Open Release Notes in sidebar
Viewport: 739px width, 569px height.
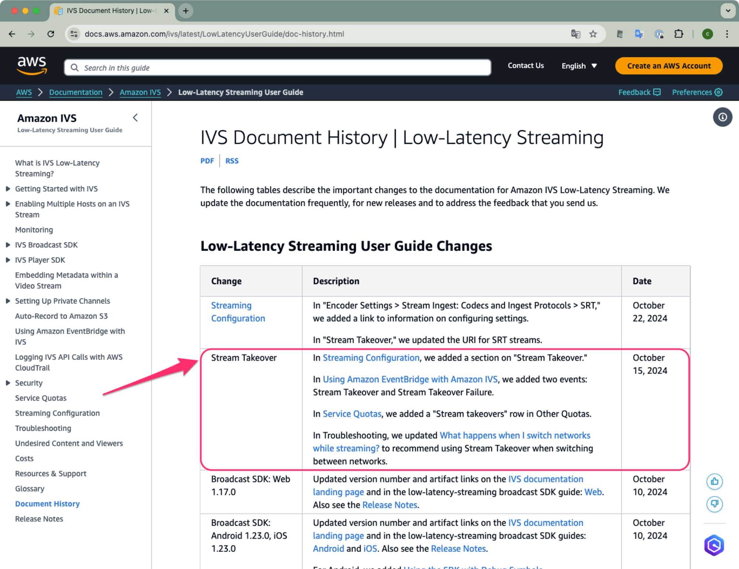39,519
